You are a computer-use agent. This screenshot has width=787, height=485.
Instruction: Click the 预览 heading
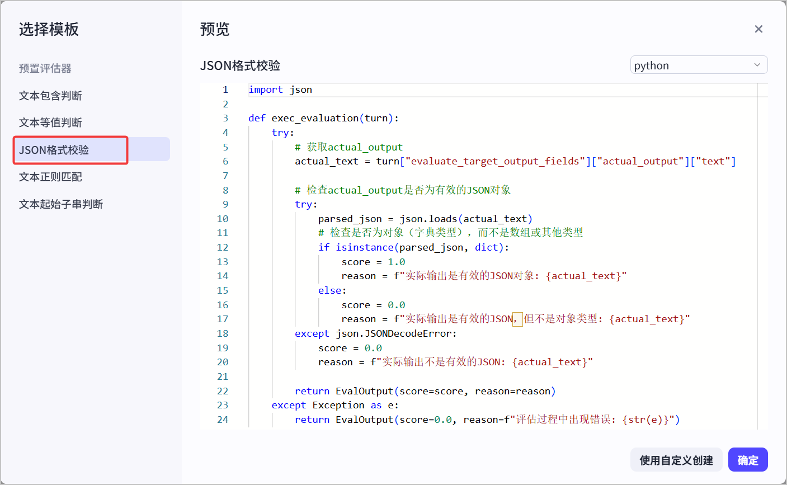(x=215, y=29)
